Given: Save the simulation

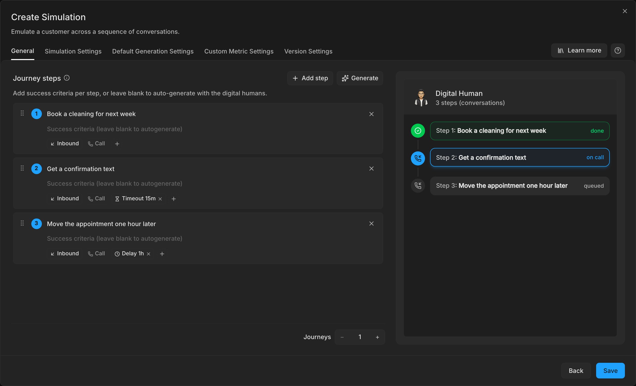Looking at the screenshot, I should pos(610,371).
